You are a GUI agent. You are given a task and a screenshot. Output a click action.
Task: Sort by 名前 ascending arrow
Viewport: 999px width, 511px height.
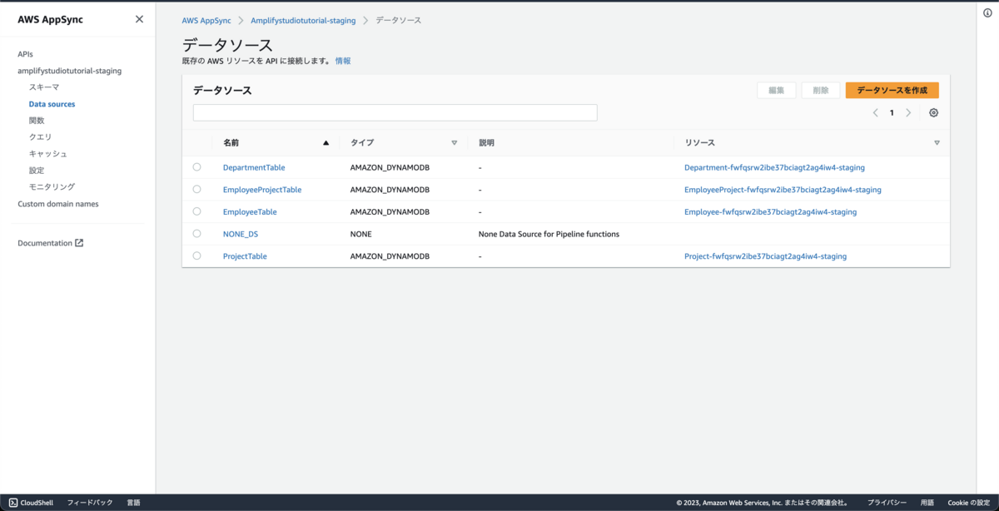pos(326,143)
